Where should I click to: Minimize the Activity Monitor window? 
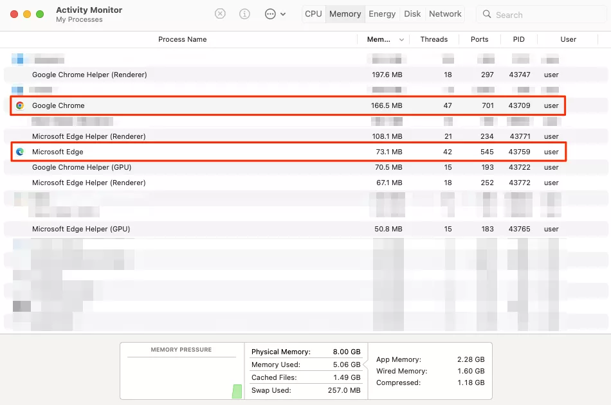coord(27,14)
